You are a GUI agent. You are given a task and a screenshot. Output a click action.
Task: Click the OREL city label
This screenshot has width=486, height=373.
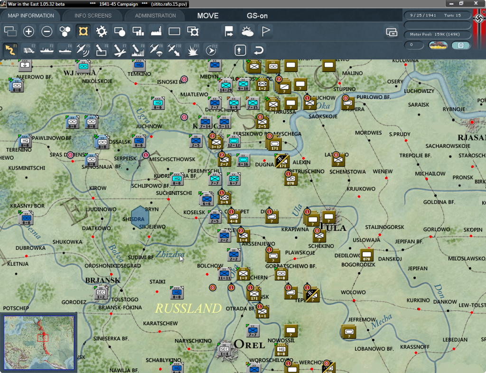(x=250, y=344)
